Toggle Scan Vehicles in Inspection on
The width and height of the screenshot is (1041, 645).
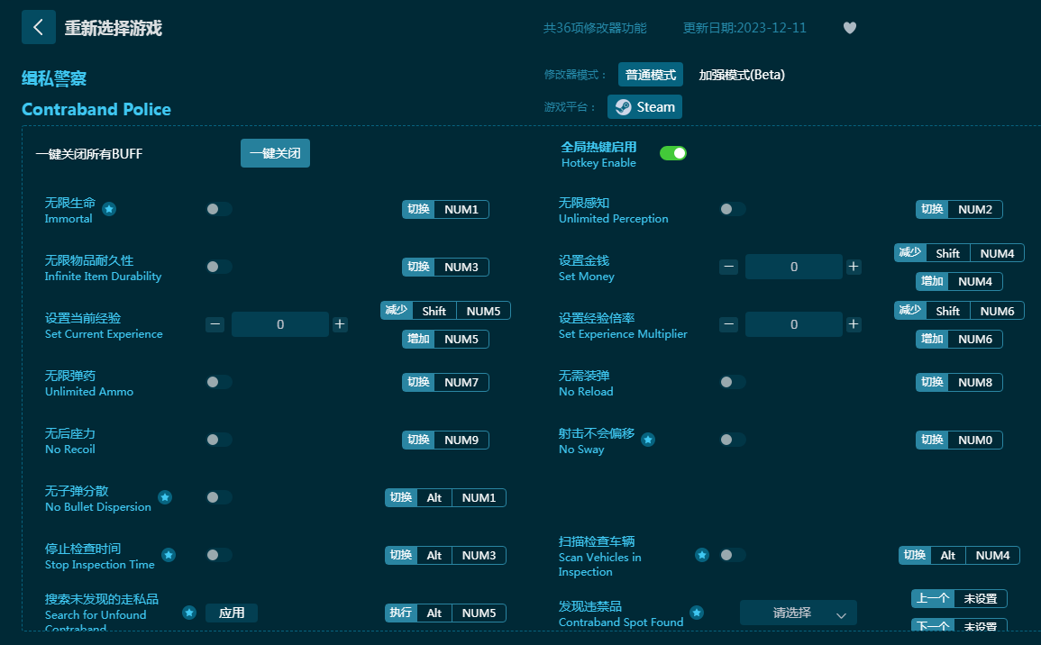732,555
